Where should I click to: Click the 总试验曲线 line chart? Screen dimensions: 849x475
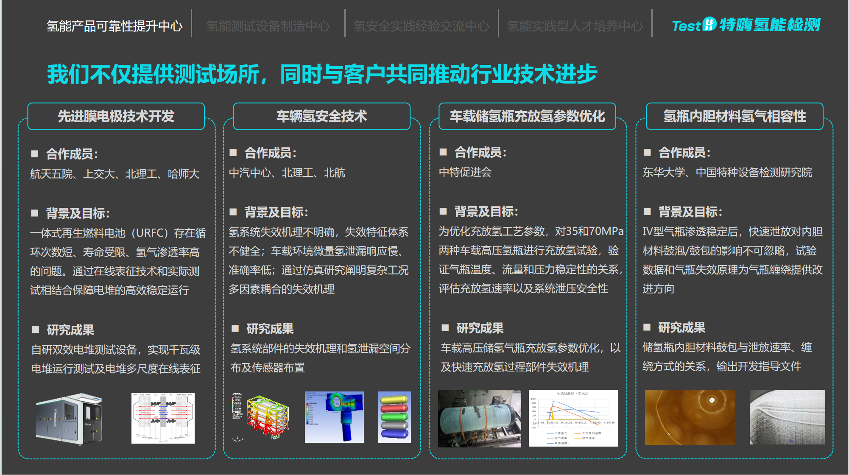pos(573,418)
